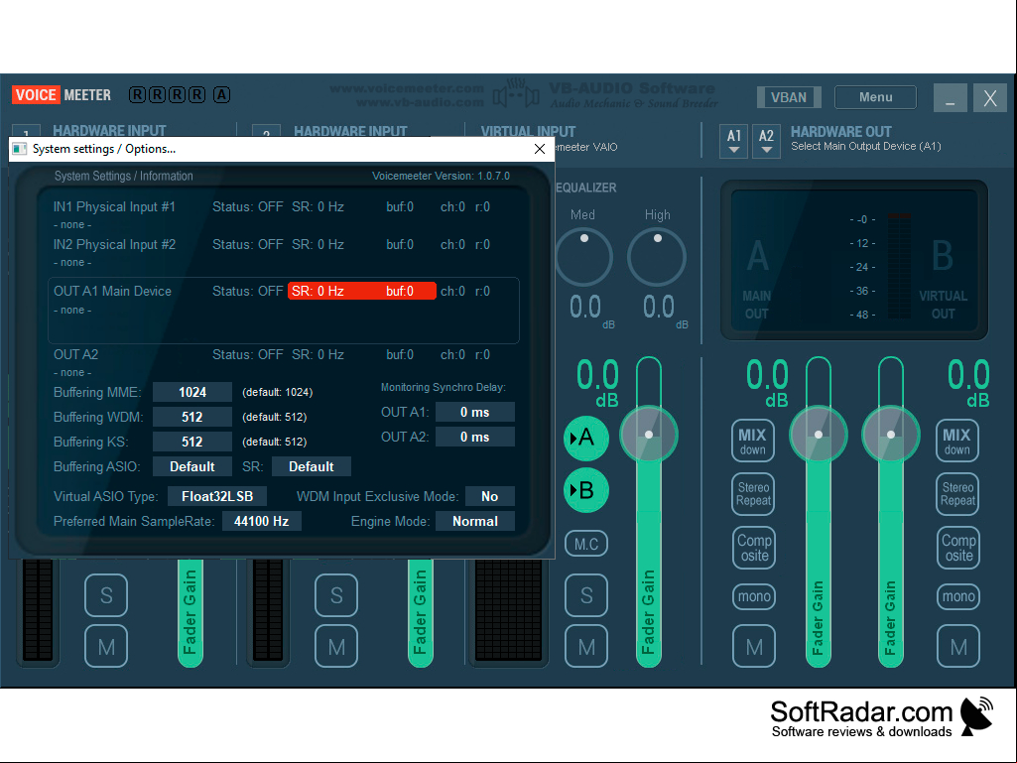The height and width of the screenshot is (763, 1017).
Task: Open the VBAN configuration
Action: click(x=789, y=97)
